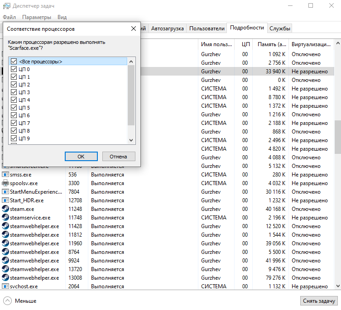Uncheck the ЦП 9 checkbox
This screenshot has height=310, width=341.
pyautogui.click(x=14, y=138)
